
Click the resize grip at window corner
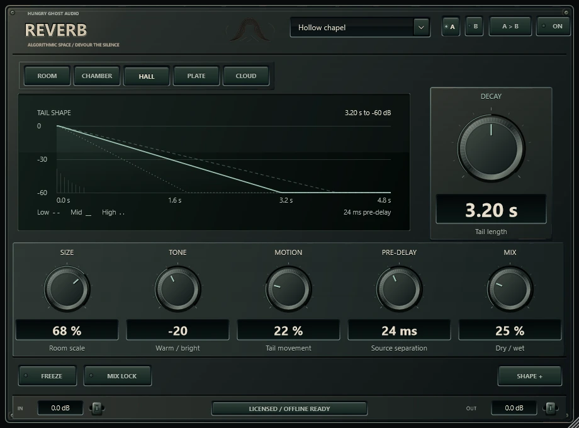click(573, 422)
